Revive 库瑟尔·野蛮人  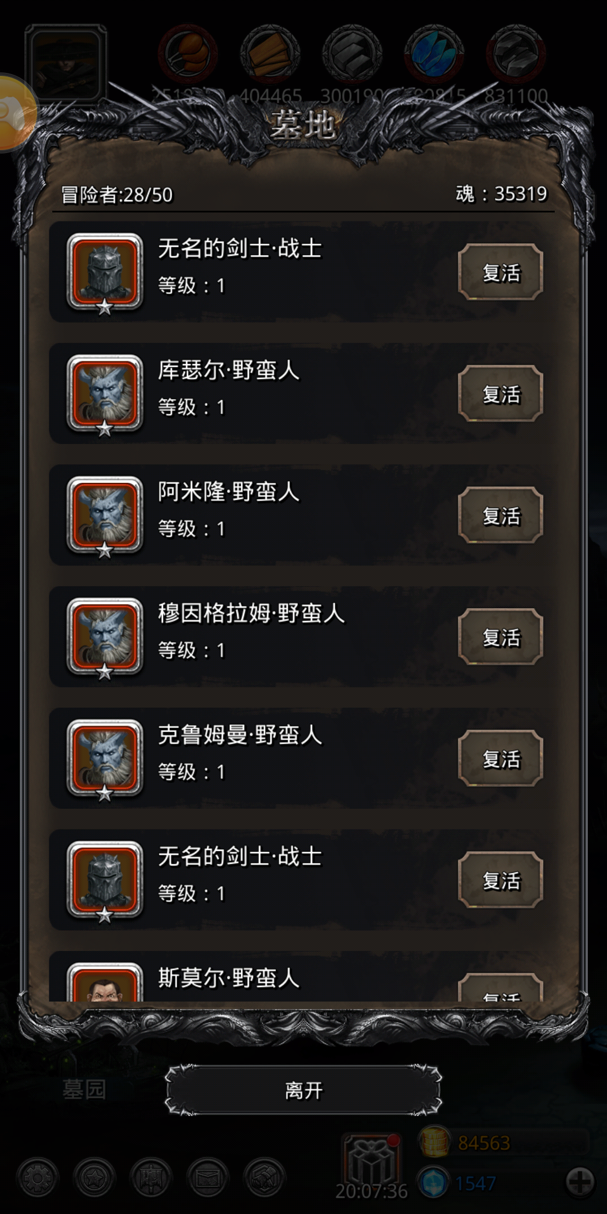tap(501, 393)
